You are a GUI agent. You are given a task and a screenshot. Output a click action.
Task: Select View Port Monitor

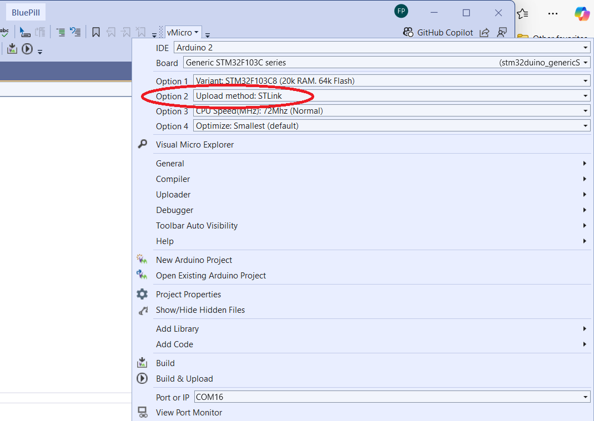pos(189,413)
